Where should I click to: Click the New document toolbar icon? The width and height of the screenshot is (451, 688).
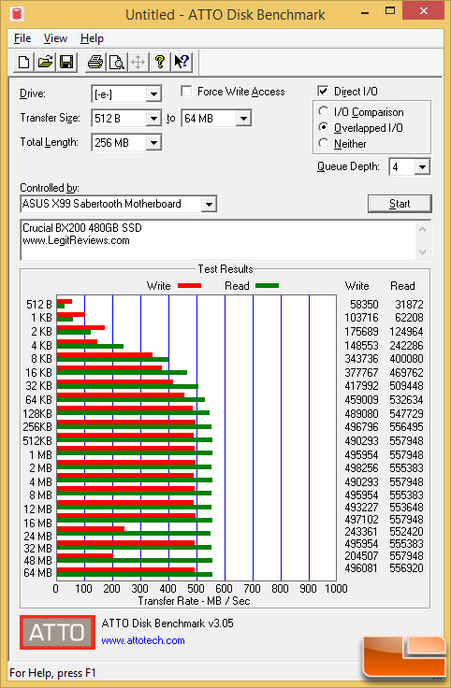click(23, 62)
